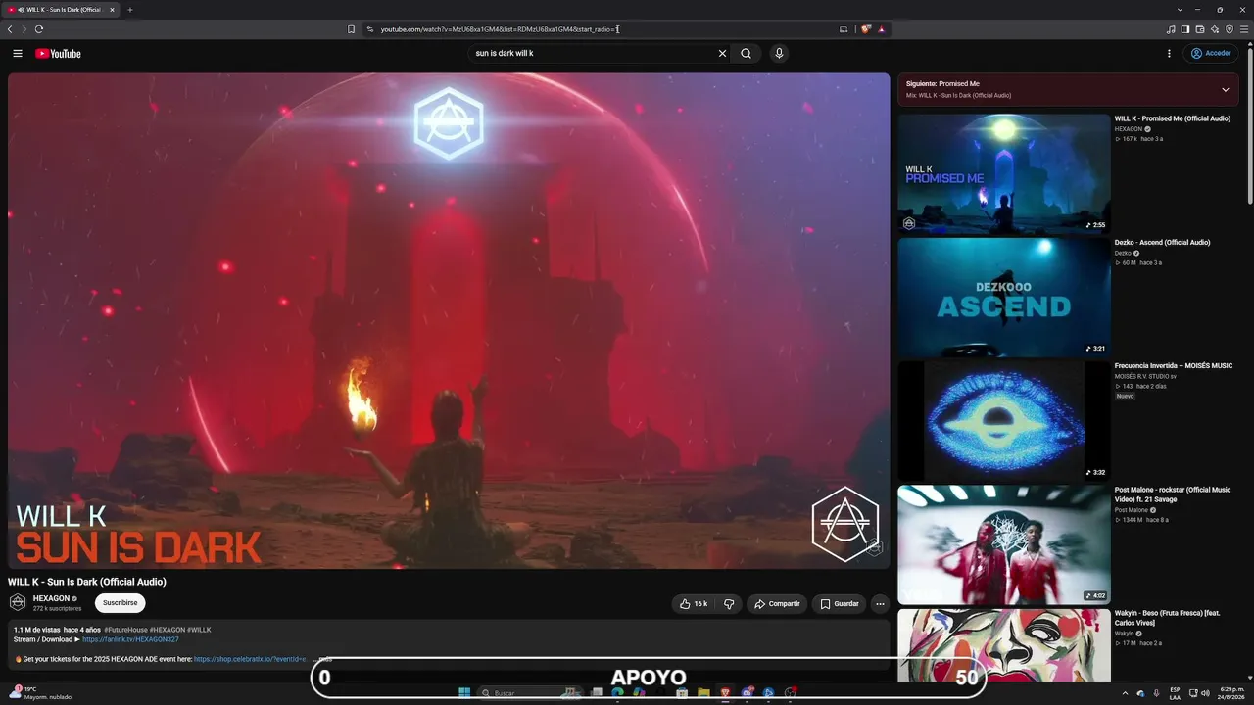Open the weather widget on taskbar
This screenshot has height=705, width=1254.
(x=40, y=693)
